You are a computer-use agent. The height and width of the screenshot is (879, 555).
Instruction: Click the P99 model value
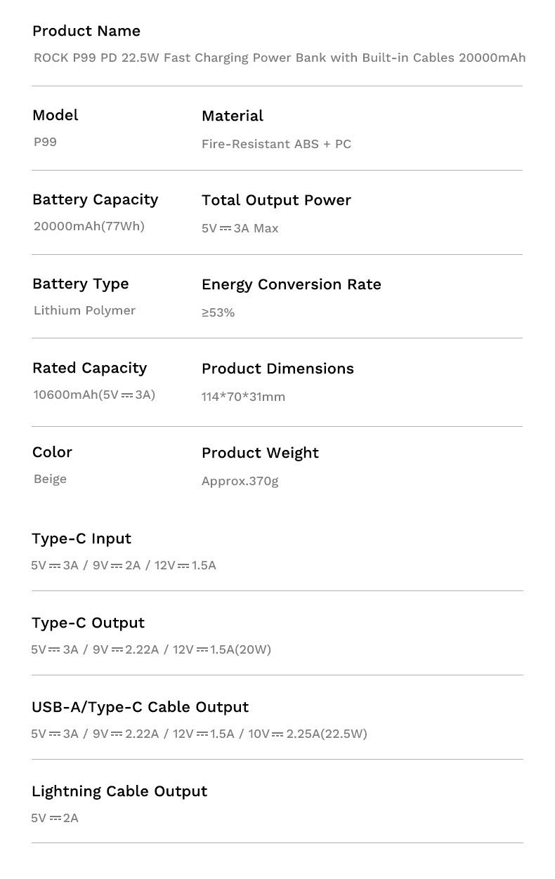[46, 142]
